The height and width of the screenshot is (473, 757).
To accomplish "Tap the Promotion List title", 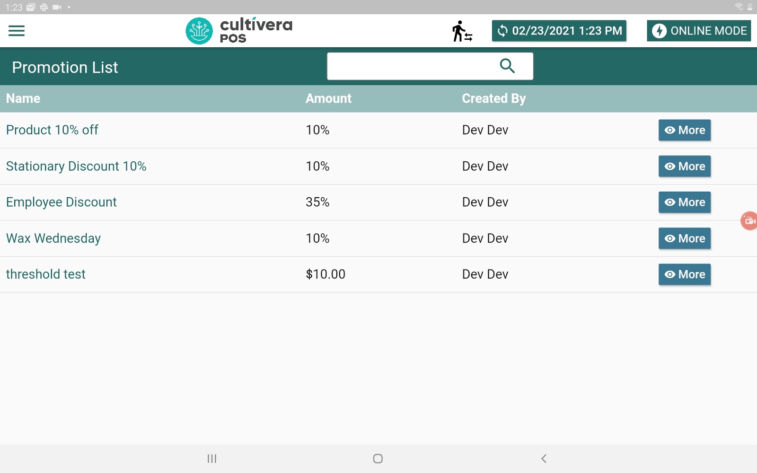I will click(x=65, y=67).
